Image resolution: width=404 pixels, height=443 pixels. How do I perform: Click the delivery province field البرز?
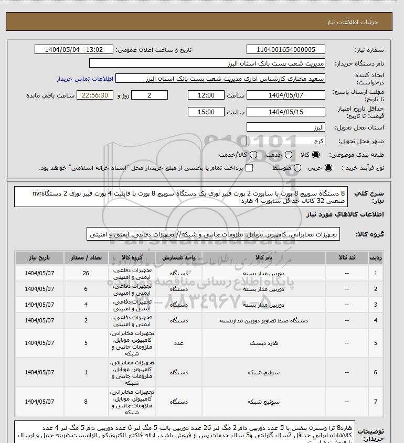click(x=286, y=127)
